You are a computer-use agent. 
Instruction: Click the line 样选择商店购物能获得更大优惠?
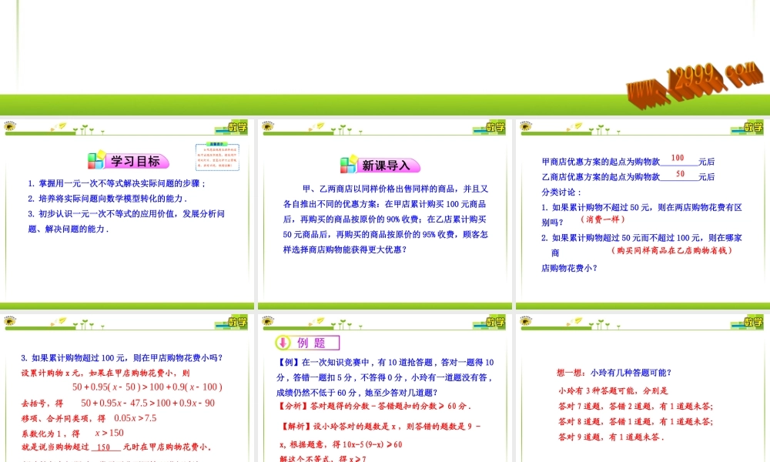(345, 249)
